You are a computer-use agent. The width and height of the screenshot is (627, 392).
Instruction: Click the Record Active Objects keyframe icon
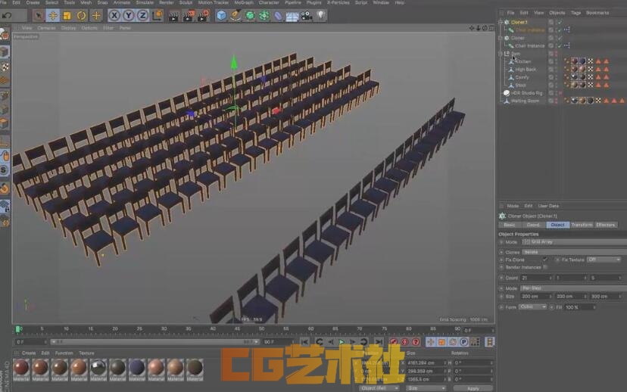[x=394, y=342]
